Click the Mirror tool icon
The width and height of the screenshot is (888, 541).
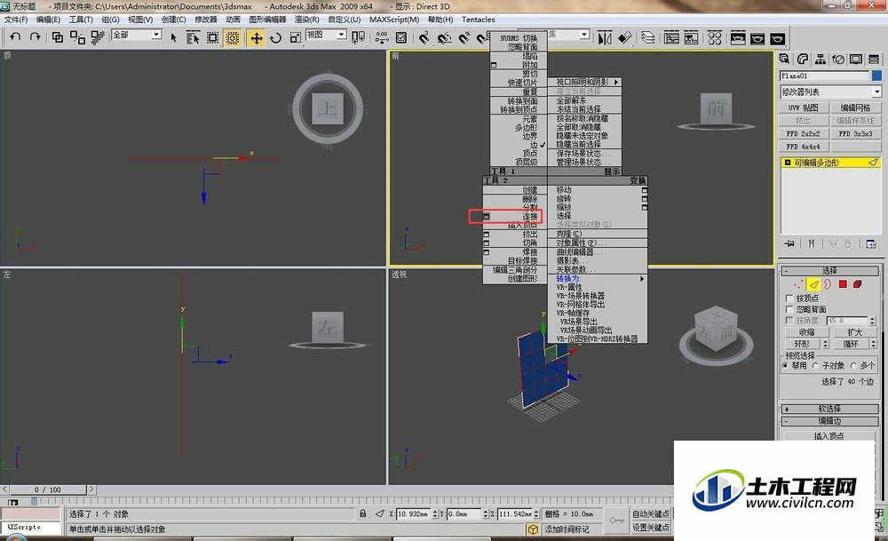point(605,38)
